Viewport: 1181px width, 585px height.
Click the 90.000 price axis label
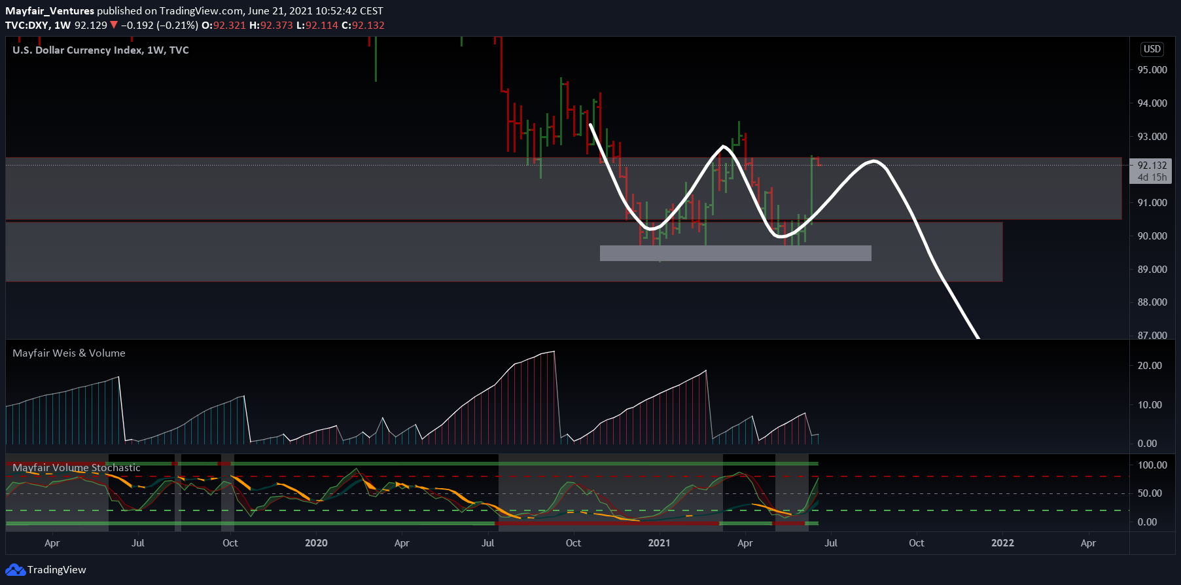point(1152,236)
